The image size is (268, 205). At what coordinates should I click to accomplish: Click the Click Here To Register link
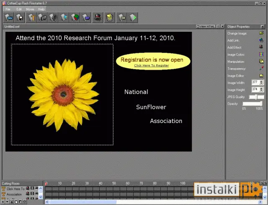point(152,66)
